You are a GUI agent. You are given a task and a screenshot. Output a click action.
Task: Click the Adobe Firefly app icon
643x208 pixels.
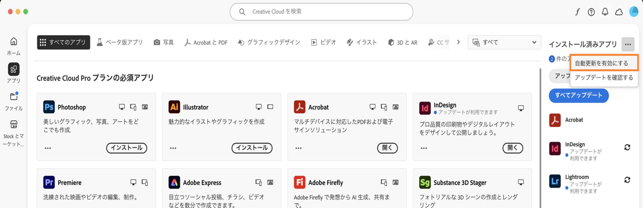[x=300, y=182]
